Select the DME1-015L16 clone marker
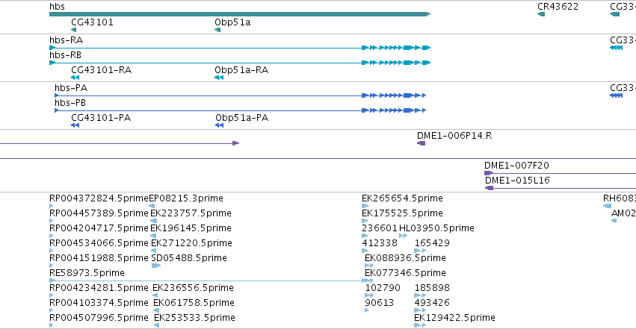 tap(490, 188)
